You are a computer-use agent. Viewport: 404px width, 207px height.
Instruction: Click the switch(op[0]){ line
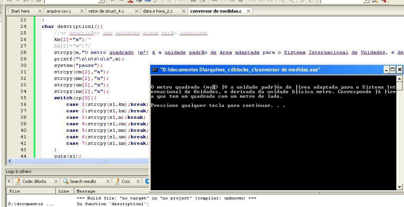(75, 98)
